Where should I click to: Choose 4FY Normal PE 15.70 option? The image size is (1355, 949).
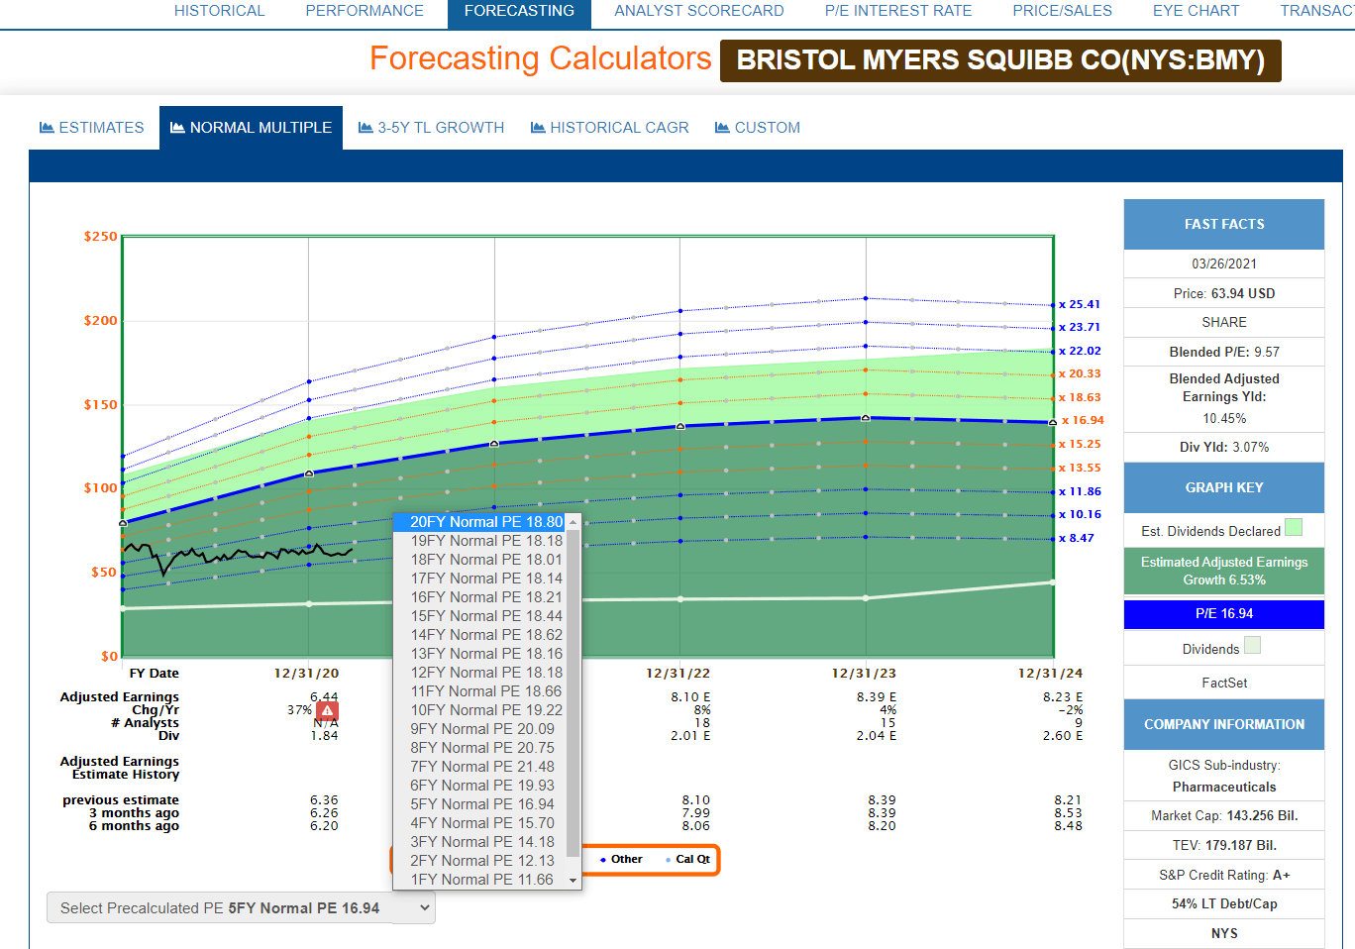480,823
